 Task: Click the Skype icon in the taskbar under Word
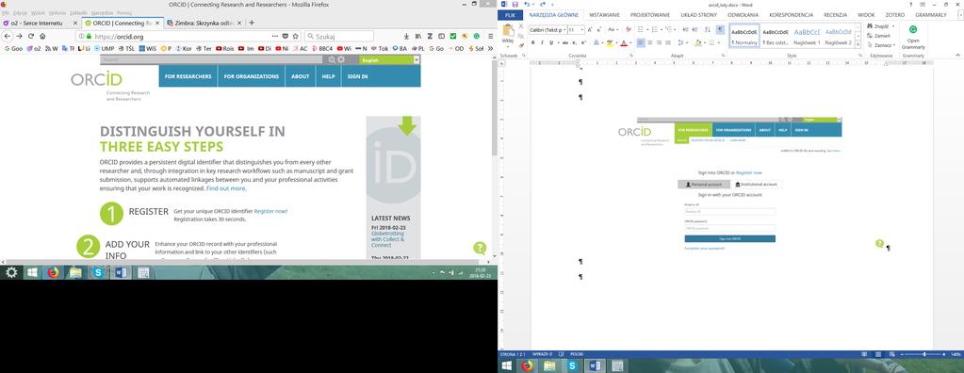coord(572,365)
